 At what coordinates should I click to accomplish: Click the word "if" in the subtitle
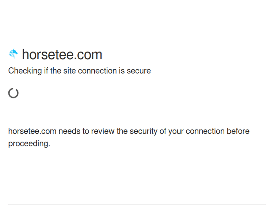(x=46, y=71)
